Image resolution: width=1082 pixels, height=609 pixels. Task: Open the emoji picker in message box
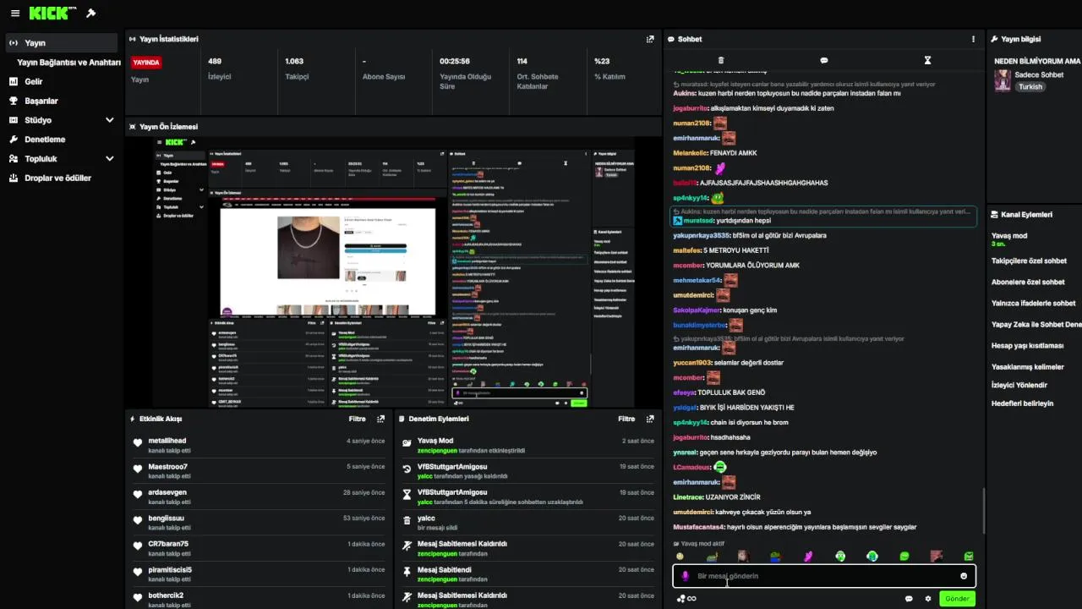pos(964,576)
